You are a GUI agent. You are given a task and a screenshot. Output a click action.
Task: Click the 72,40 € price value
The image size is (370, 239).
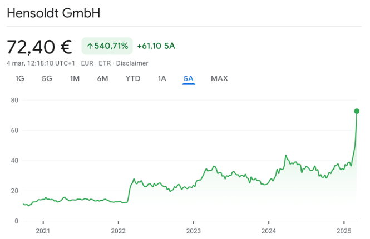click(40, 47)
